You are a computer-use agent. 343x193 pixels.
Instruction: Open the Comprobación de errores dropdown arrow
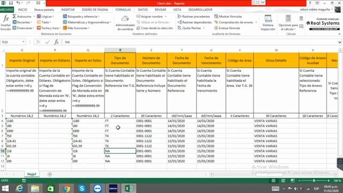[x=256, y=23]
